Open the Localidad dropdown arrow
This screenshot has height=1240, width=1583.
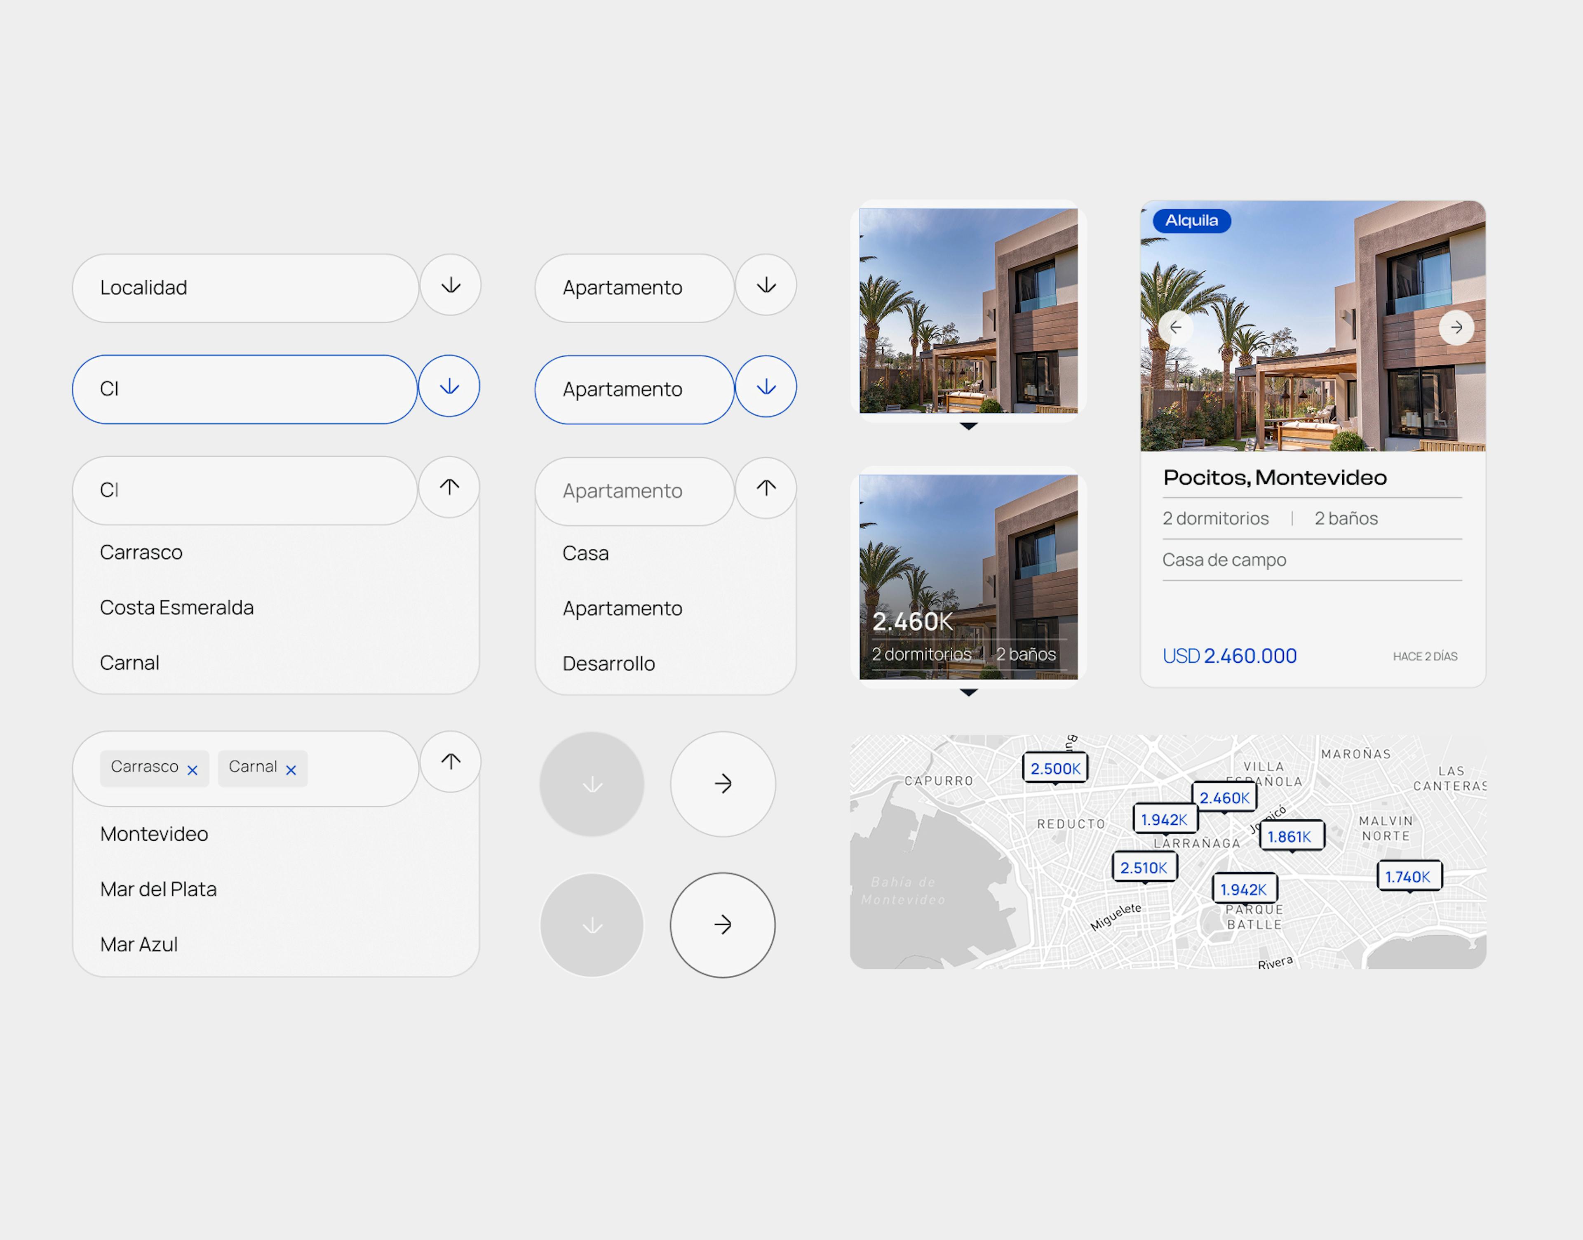tap(451, 285)
